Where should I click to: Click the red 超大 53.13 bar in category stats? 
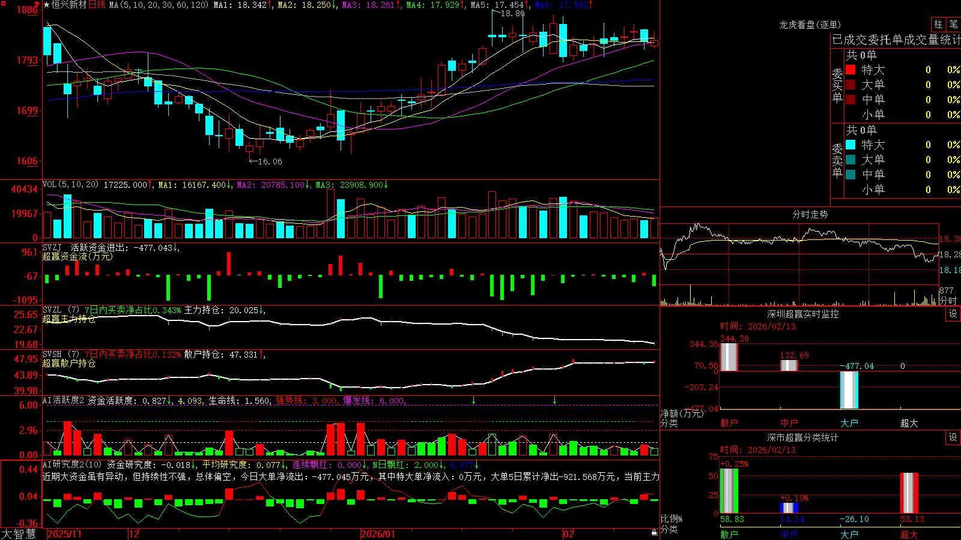909,493
